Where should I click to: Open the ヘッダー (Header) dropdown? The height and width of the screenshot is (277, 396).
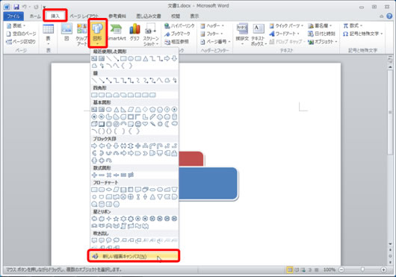coord(212,25)
